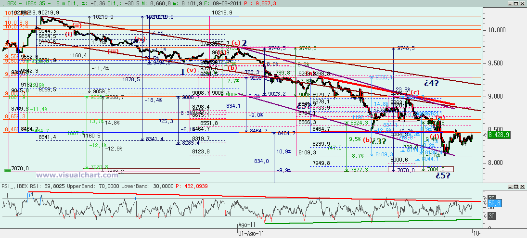Click the 7884,5 target value
This screenshot has height=238, width=527.
[x=436, y=169]
